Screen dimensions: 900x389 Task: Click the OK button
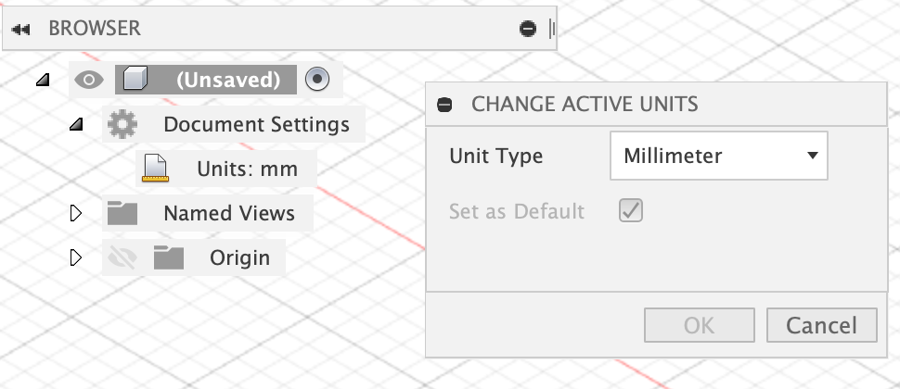(x=699, y=325)
